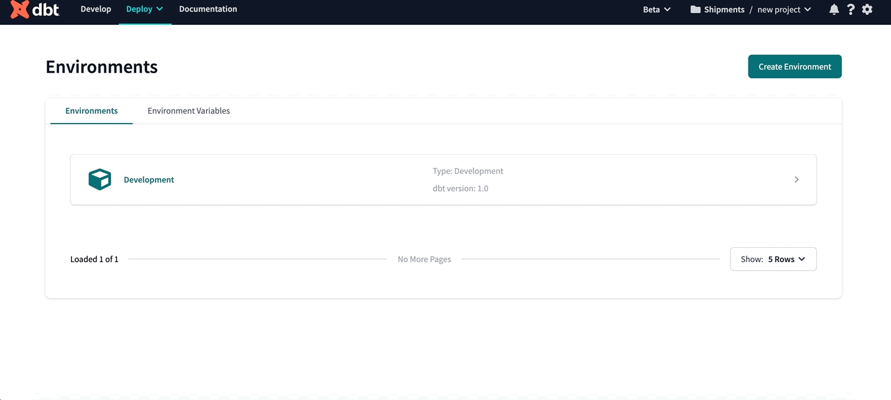The image size is (891, 400).
Task: Open the new project selector dropdown
Action: pos(784,9)
